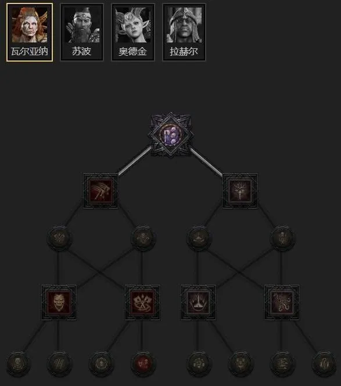Select the 瓦尔亚纳 mercenary portrait
The image size is (341, 386).
[30, 32]
